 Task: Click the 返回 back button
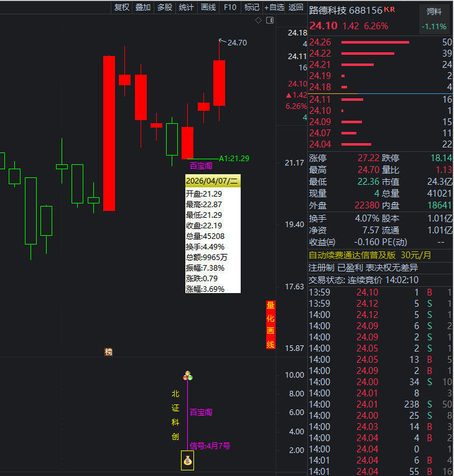297,7
